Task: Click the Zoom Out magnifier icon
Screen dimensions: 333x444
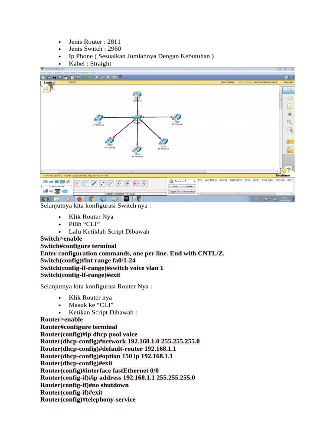Action: point(108,77)
